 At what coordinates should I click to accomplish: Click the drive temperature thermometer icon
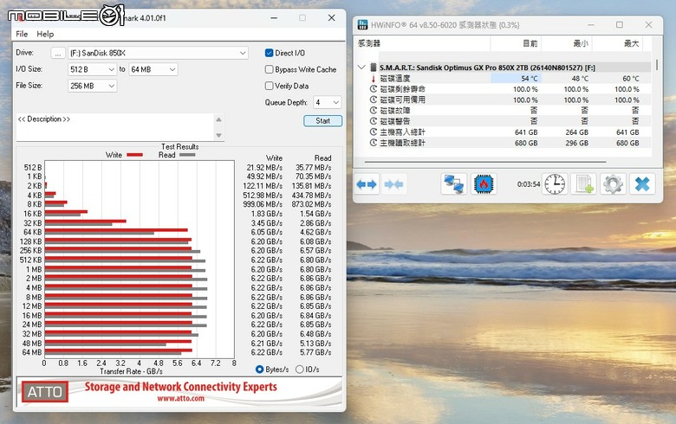(374, 79)
